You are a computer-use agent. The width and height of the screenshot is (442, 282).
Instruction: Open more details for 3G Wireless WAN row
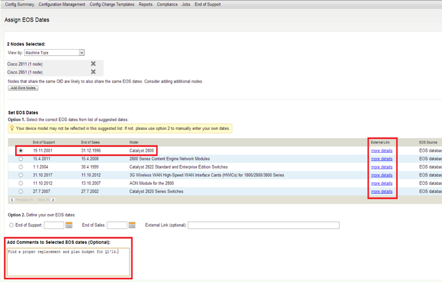382,175
